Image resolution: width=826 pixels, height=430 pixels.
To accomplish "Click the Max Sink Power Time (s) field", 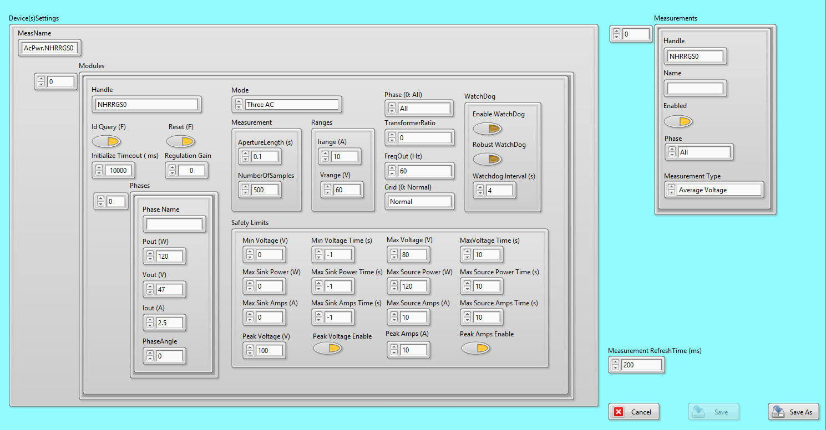I will pos(338,286).
